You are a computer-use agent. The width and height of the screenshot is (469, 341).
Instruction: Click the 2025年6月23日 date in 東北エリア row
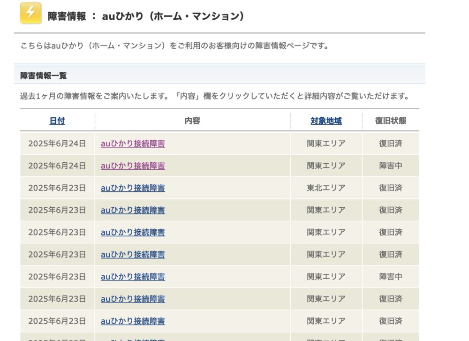click(x=57, y=188)
